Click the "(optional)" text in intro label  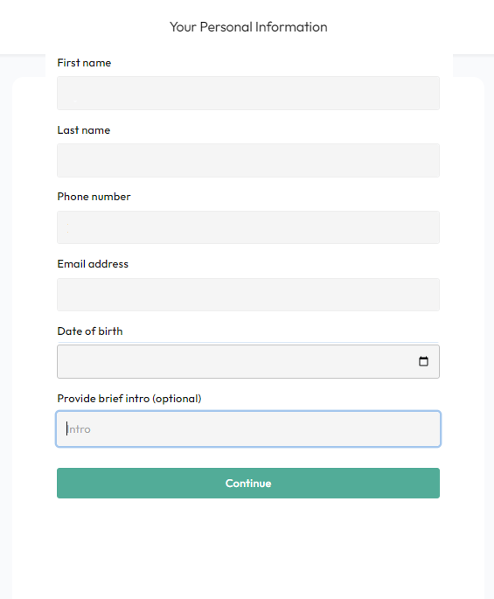[x=177, y=399]
